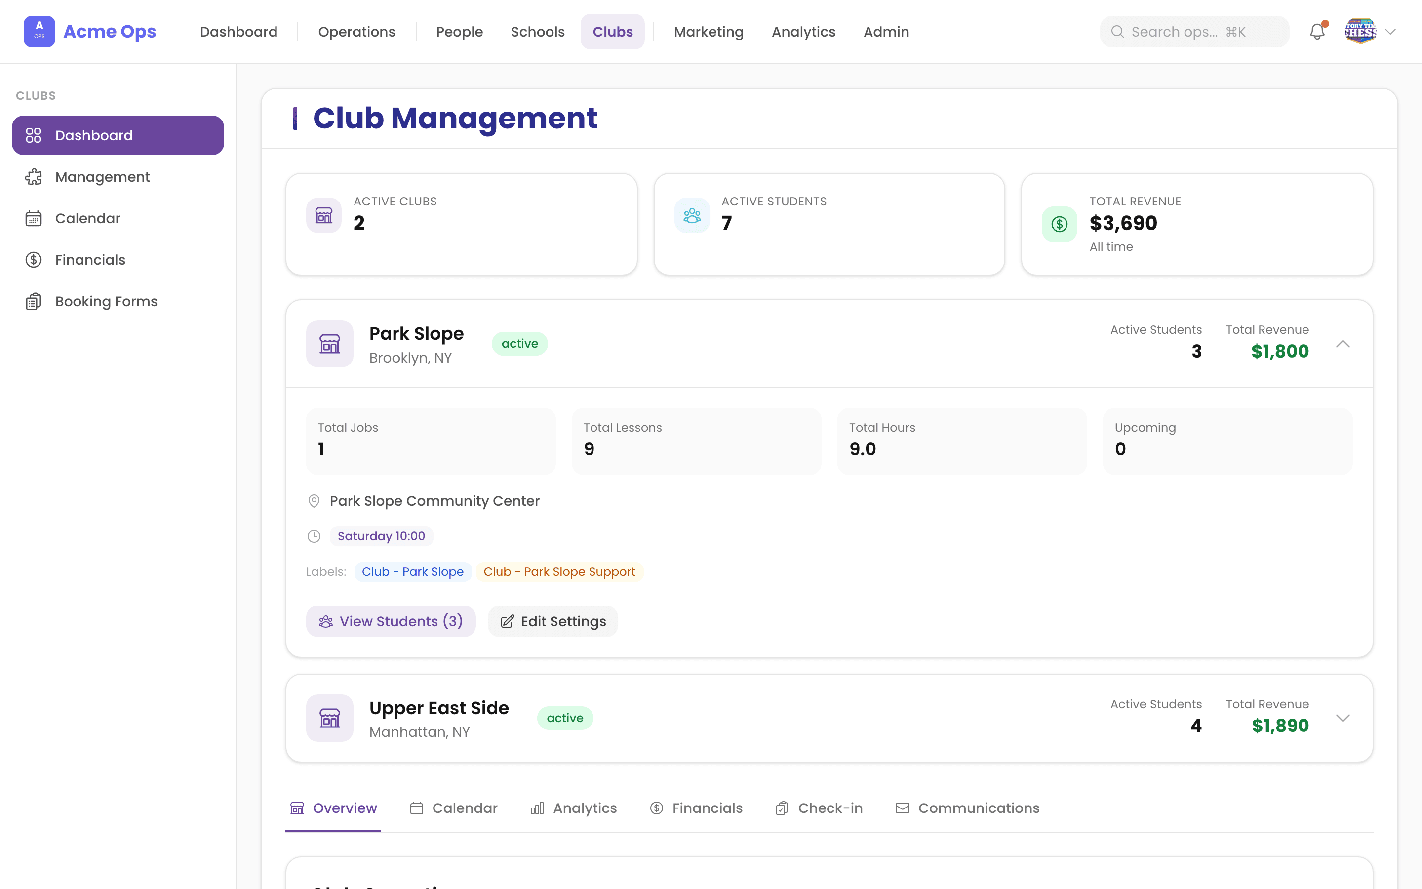The width and height of the screenshot is (1422, 889).
Task: Click the Park Slope club storefront icon
Action: [x=330, y=344]
